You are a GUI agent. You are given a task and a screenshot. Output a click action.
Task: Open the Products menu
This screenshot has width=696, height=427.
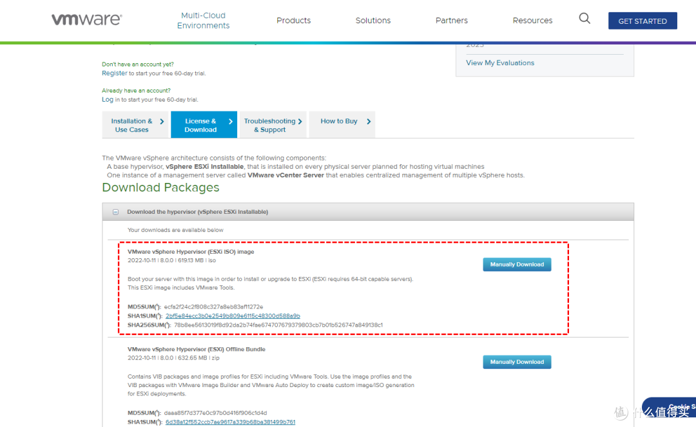(x=293, y=21)
